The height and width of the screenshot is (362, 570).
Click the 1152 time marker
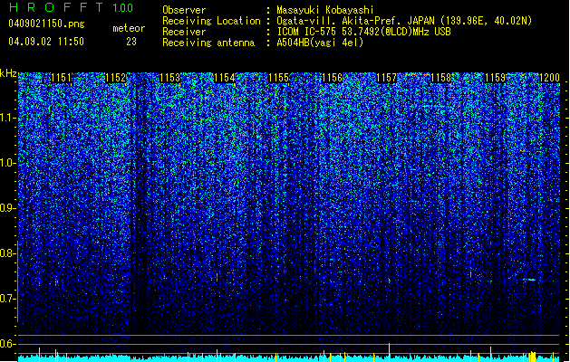(116, 78)
